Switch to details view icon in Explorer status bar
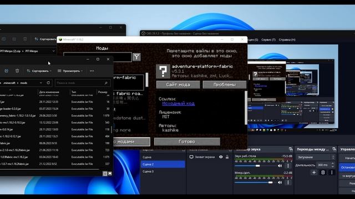 click(105, 174)
